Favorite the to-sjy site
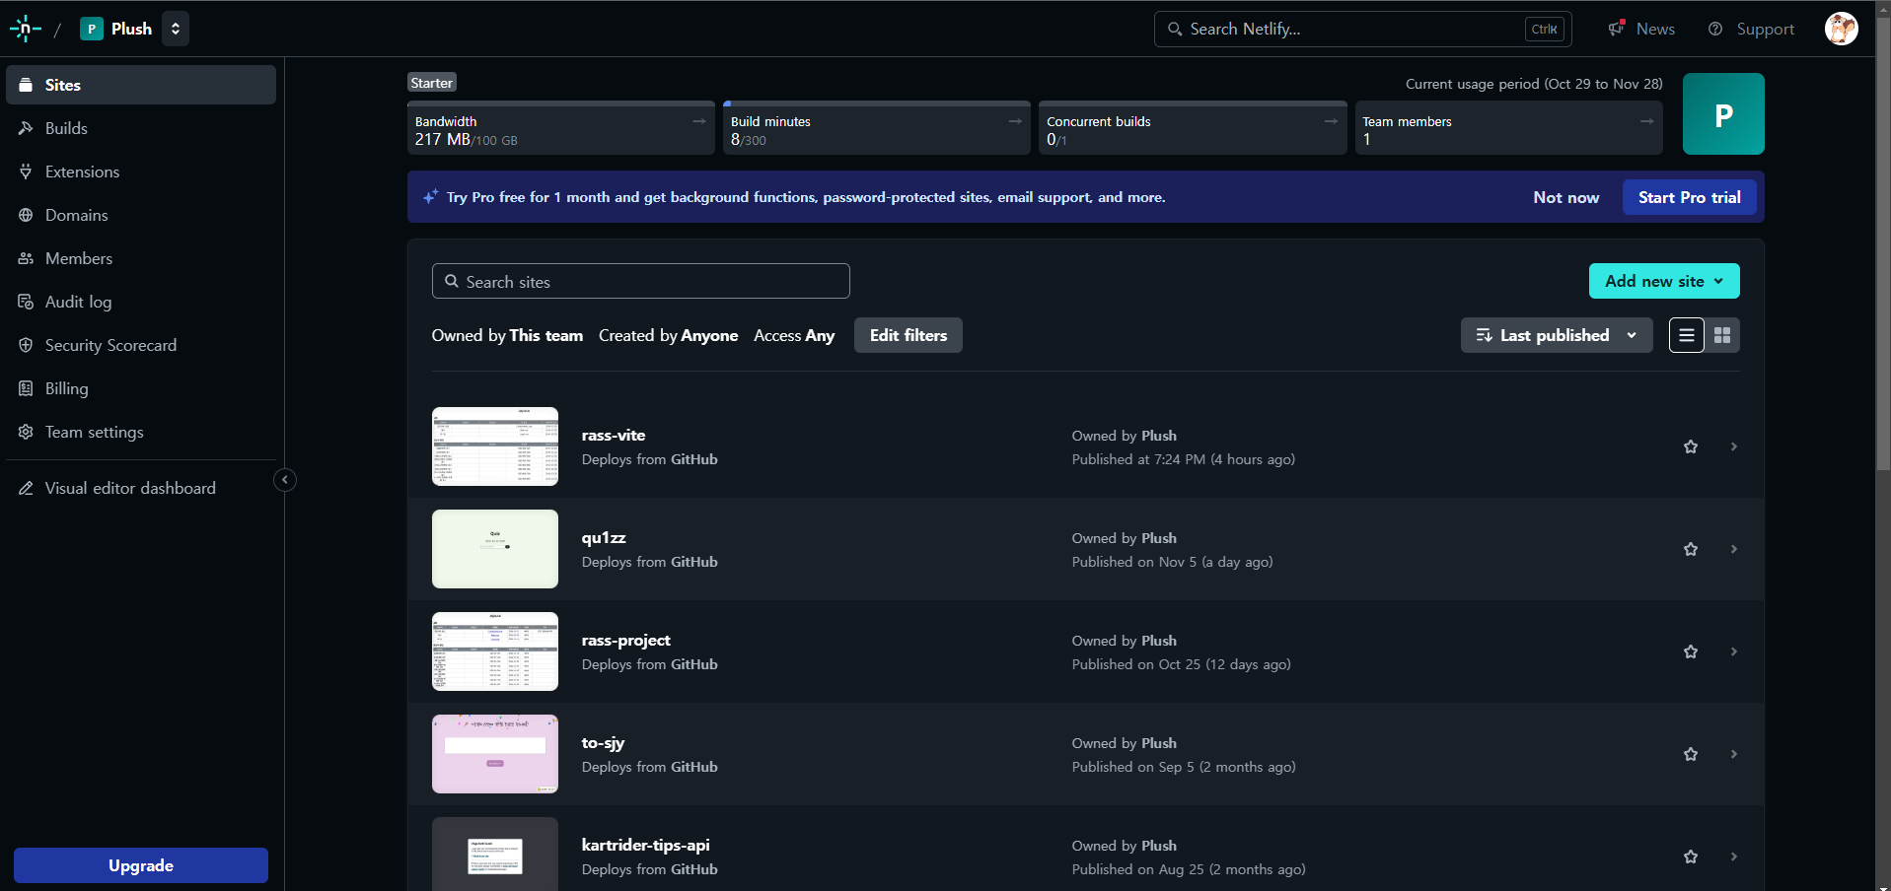Screen dimensions: 1891x891 click(x=1691, y=754)
